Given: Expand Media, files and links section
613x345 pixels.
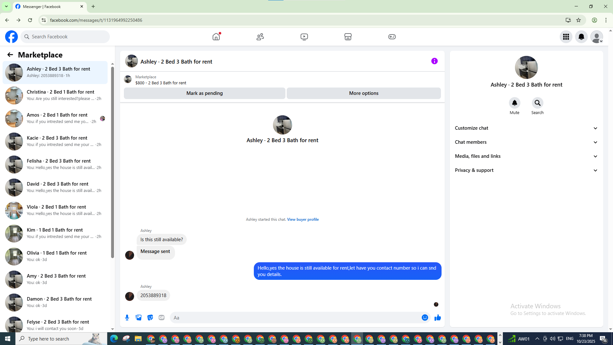Looking at the screenshot, I should click(526, 156).
